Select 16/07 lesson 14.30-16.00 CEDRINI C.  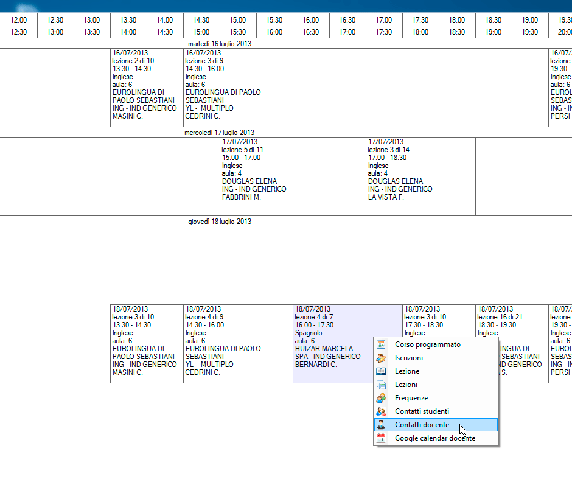click(x=238, y=88)
